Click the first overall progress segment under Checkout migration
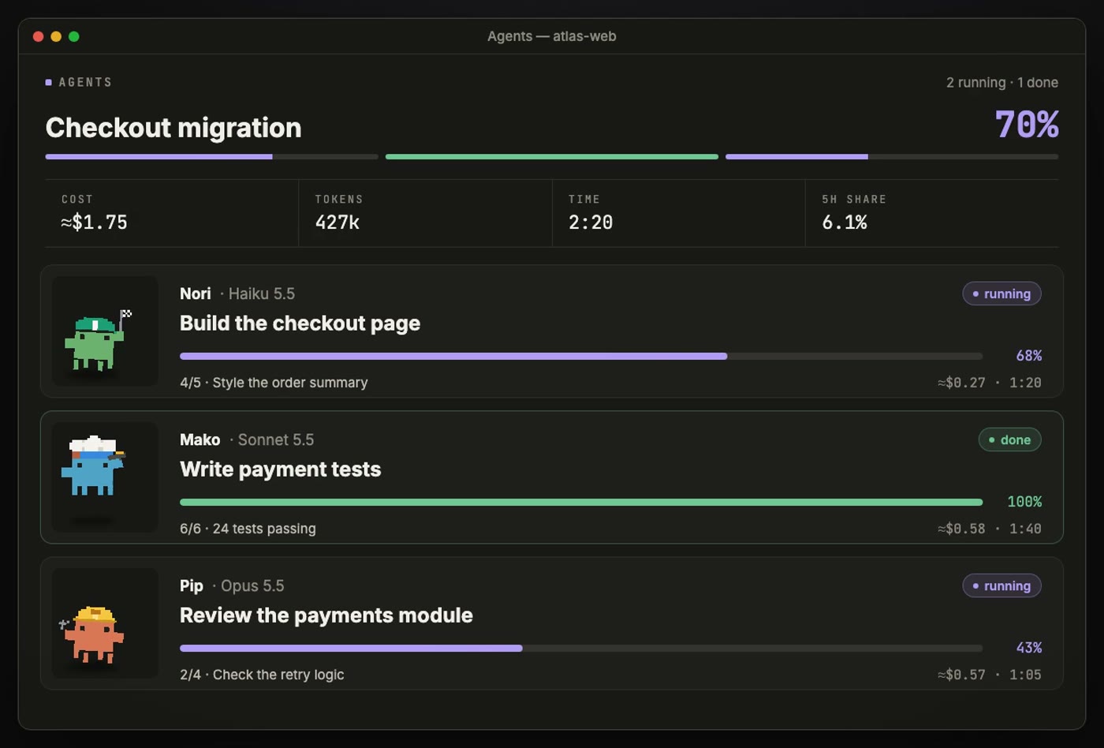 coord(212,156)
